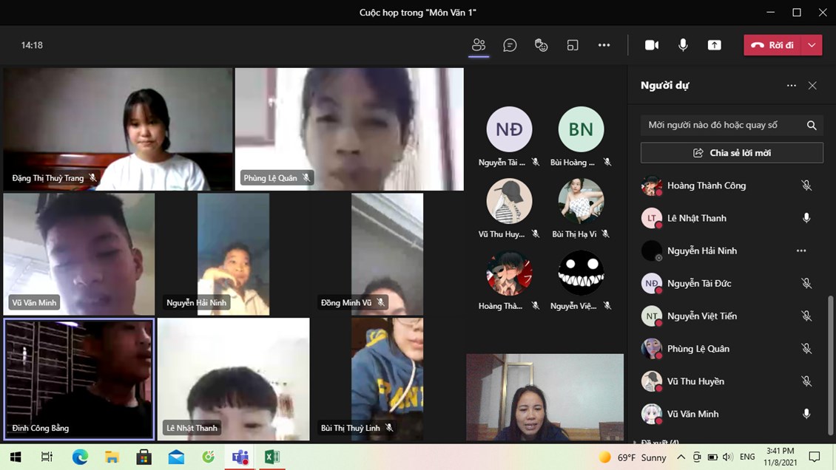
Task: Toggle the microphone mute
Action: pos(683,45)
